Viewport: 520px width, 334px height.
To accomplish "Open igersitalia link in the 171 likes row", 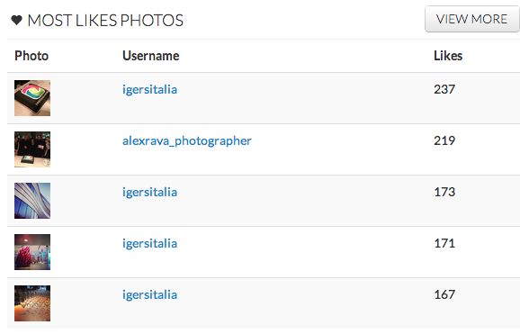I will click(x=150, y=244).
